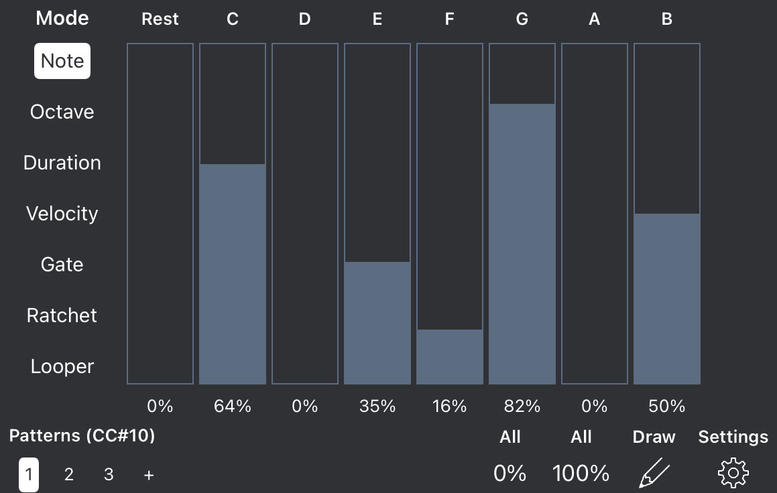Open Duration mode

tap(62, 163)
